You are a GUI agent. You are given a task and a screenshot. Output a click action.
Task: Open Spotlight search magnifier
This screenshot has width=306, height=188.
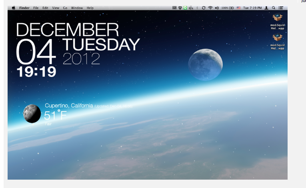point(274,8)
